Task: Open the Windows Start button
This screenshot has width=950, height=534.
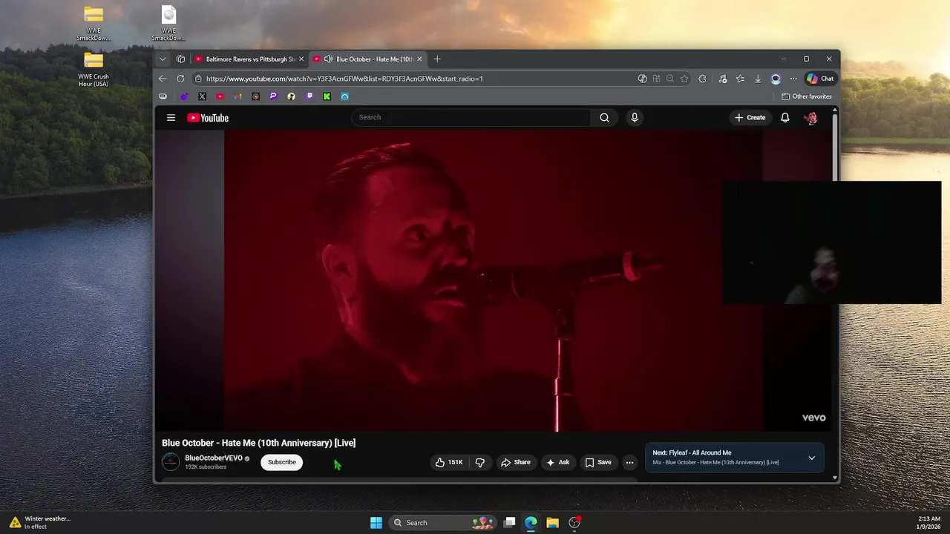Action: 376,523
